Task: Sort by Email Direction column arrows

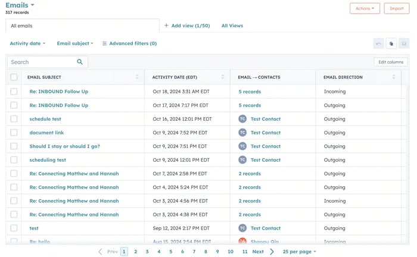Action: pyautogui.click(x=394, y=77)
